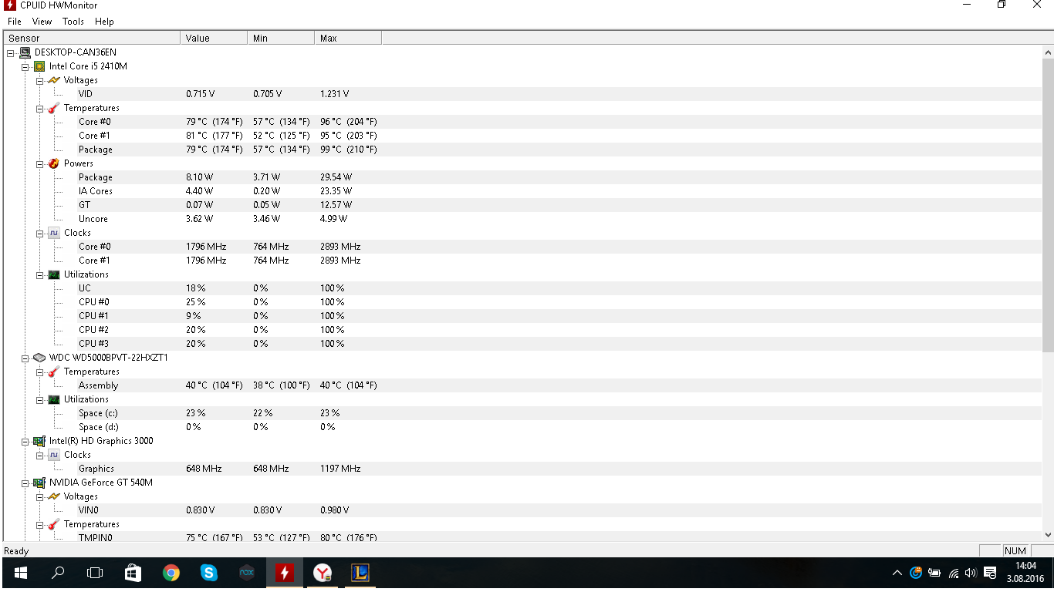Open the Tools menu
The width and height of the screenshot is (1054, 592).
click(73, 22)
